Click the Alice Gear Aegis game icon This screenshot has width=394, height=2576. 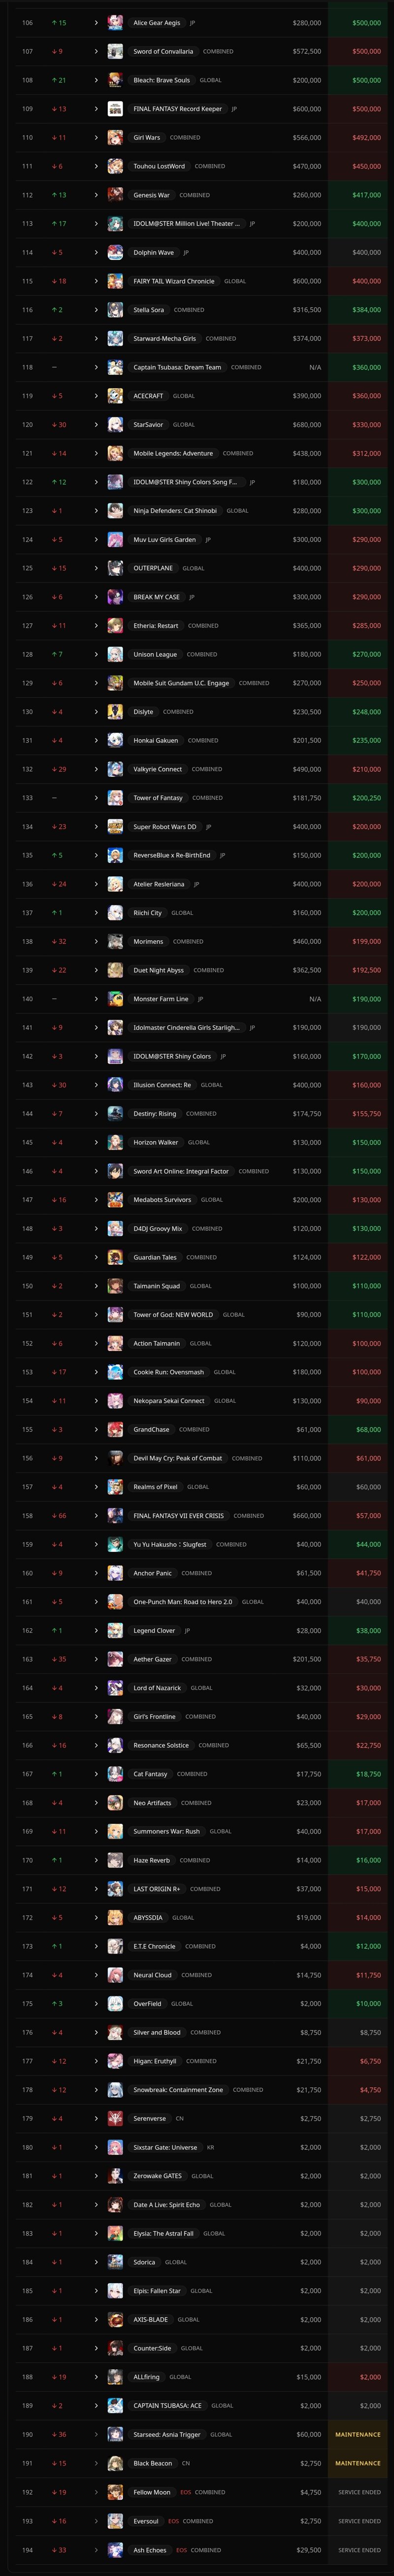pos(115,22)
